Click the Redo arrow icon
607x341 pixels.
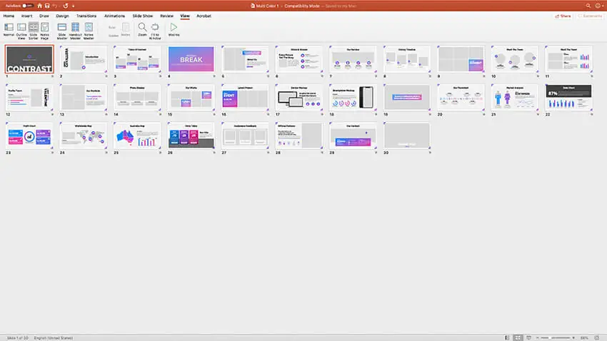point(66,6)
